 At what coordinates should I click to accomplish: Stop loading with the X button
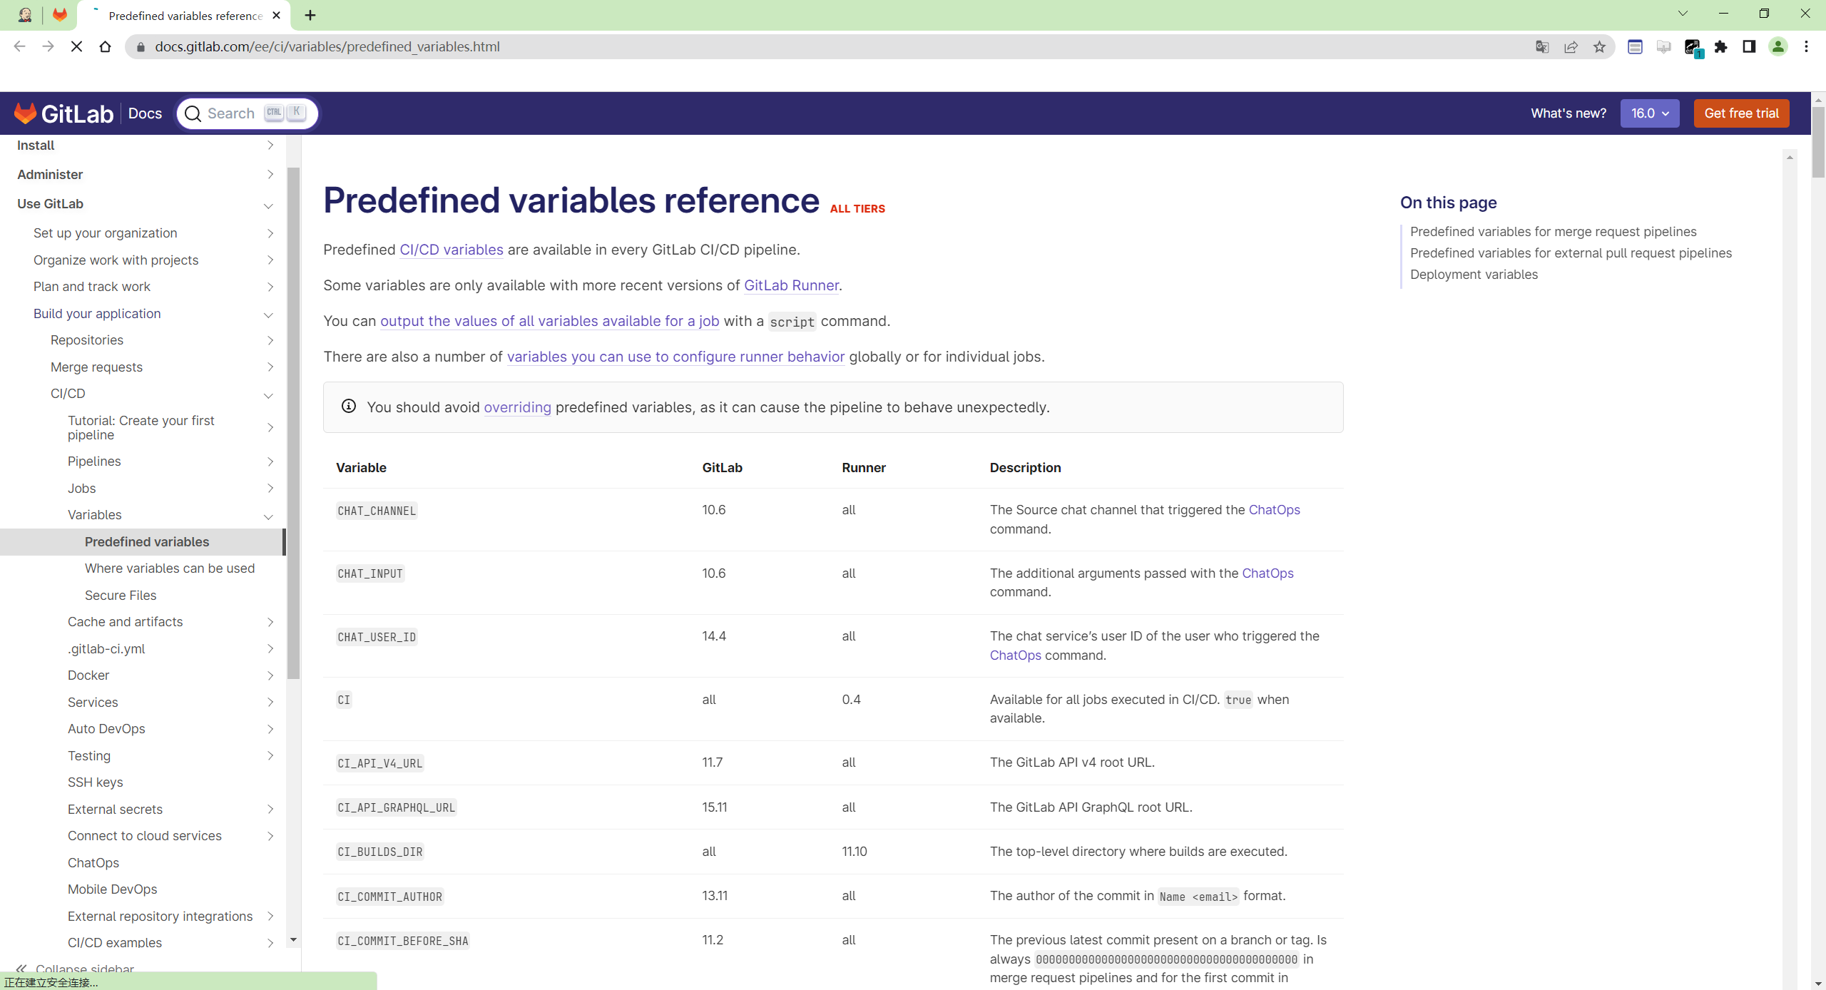77,47
